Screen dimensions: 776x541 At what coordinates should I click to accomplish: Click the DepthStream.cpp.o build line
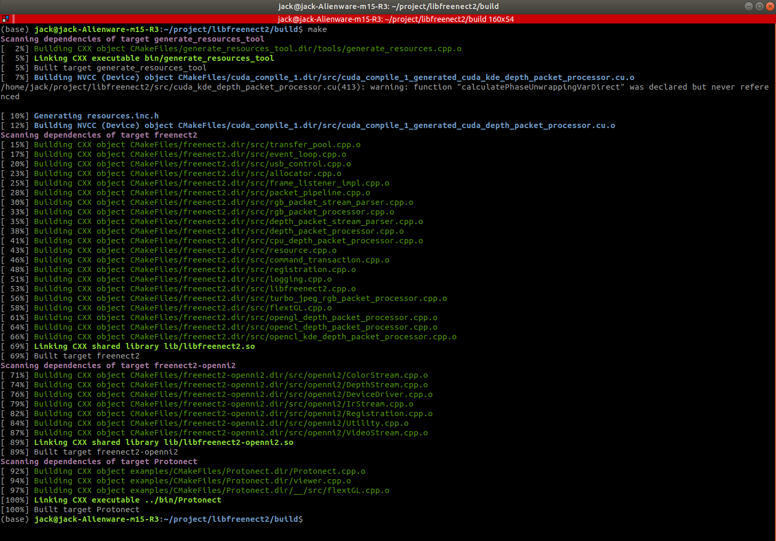coord(214,385)
